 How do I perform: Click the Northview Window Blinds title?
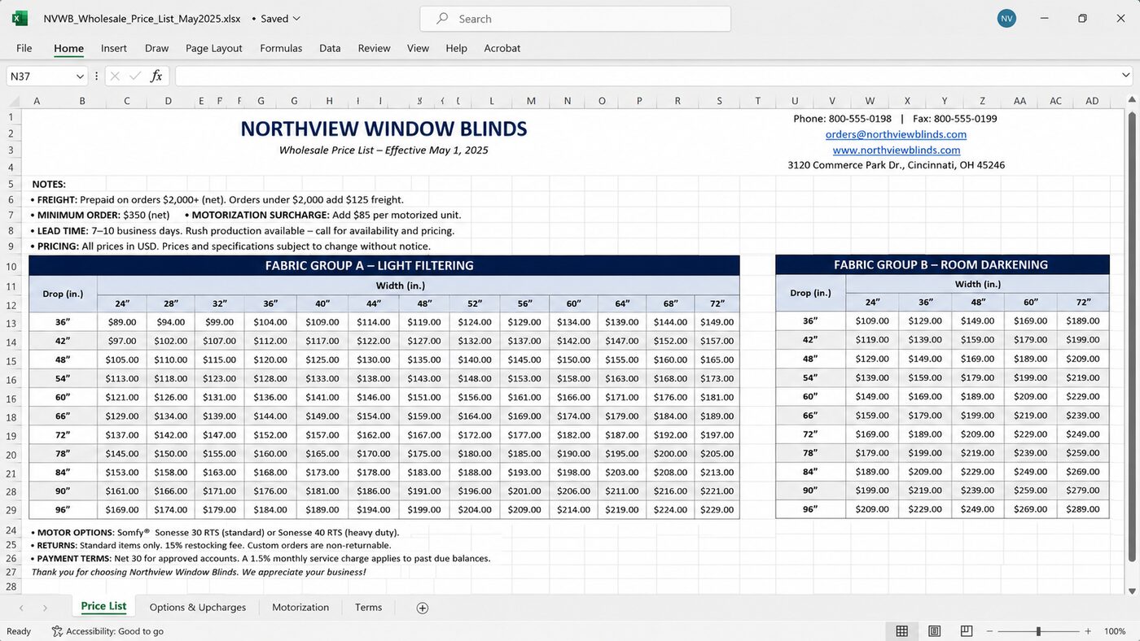(384, 129)
